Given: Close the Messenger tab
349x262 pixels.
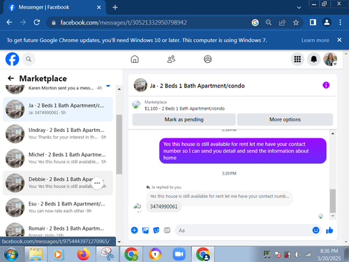Looking at the screenshot, I should tap(98, 8).
